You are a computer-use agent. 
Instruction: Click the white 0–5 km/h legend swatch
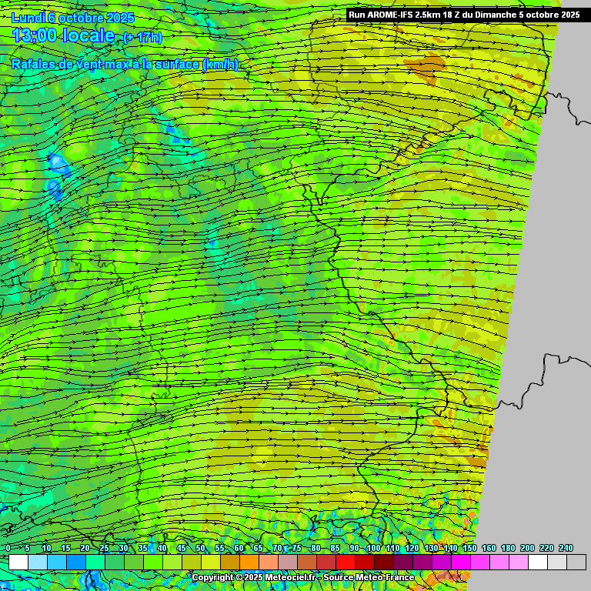tap(18, 562)
